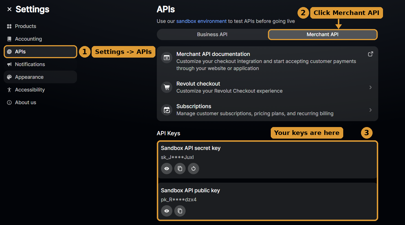The width and height of the screenshot is (405, 225).
Task: Reveal the Sandbox API secret key
Action: click(x=167, y=169)
